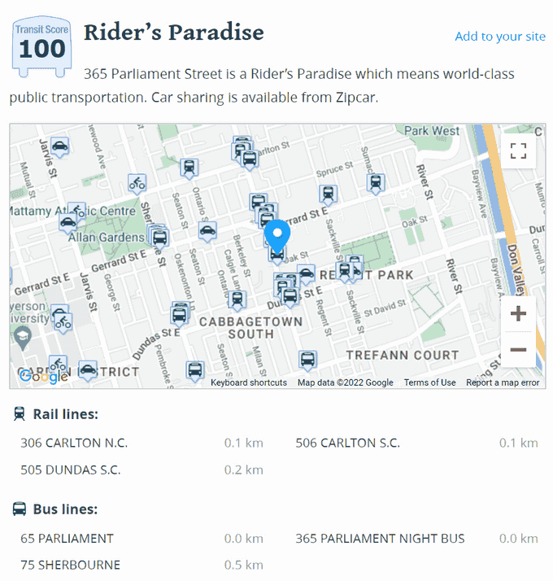Click car share marker on Ontario St
This screenshot has width=553, height=581.
[207, 232]
